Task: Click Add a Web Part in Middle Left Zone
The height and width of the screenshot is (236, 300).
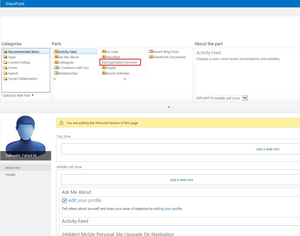Action: point(182,180)
